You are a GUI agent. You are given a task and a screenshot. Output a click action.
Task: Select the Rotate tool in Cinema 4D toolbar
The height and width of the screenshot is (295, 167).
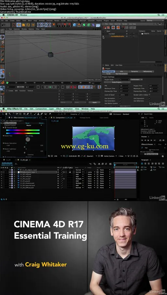(x=28, y=25)
